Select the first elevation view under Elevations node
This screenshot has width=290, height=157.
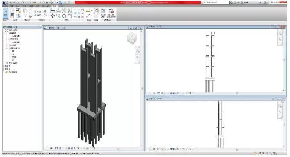tap(13, 51)
